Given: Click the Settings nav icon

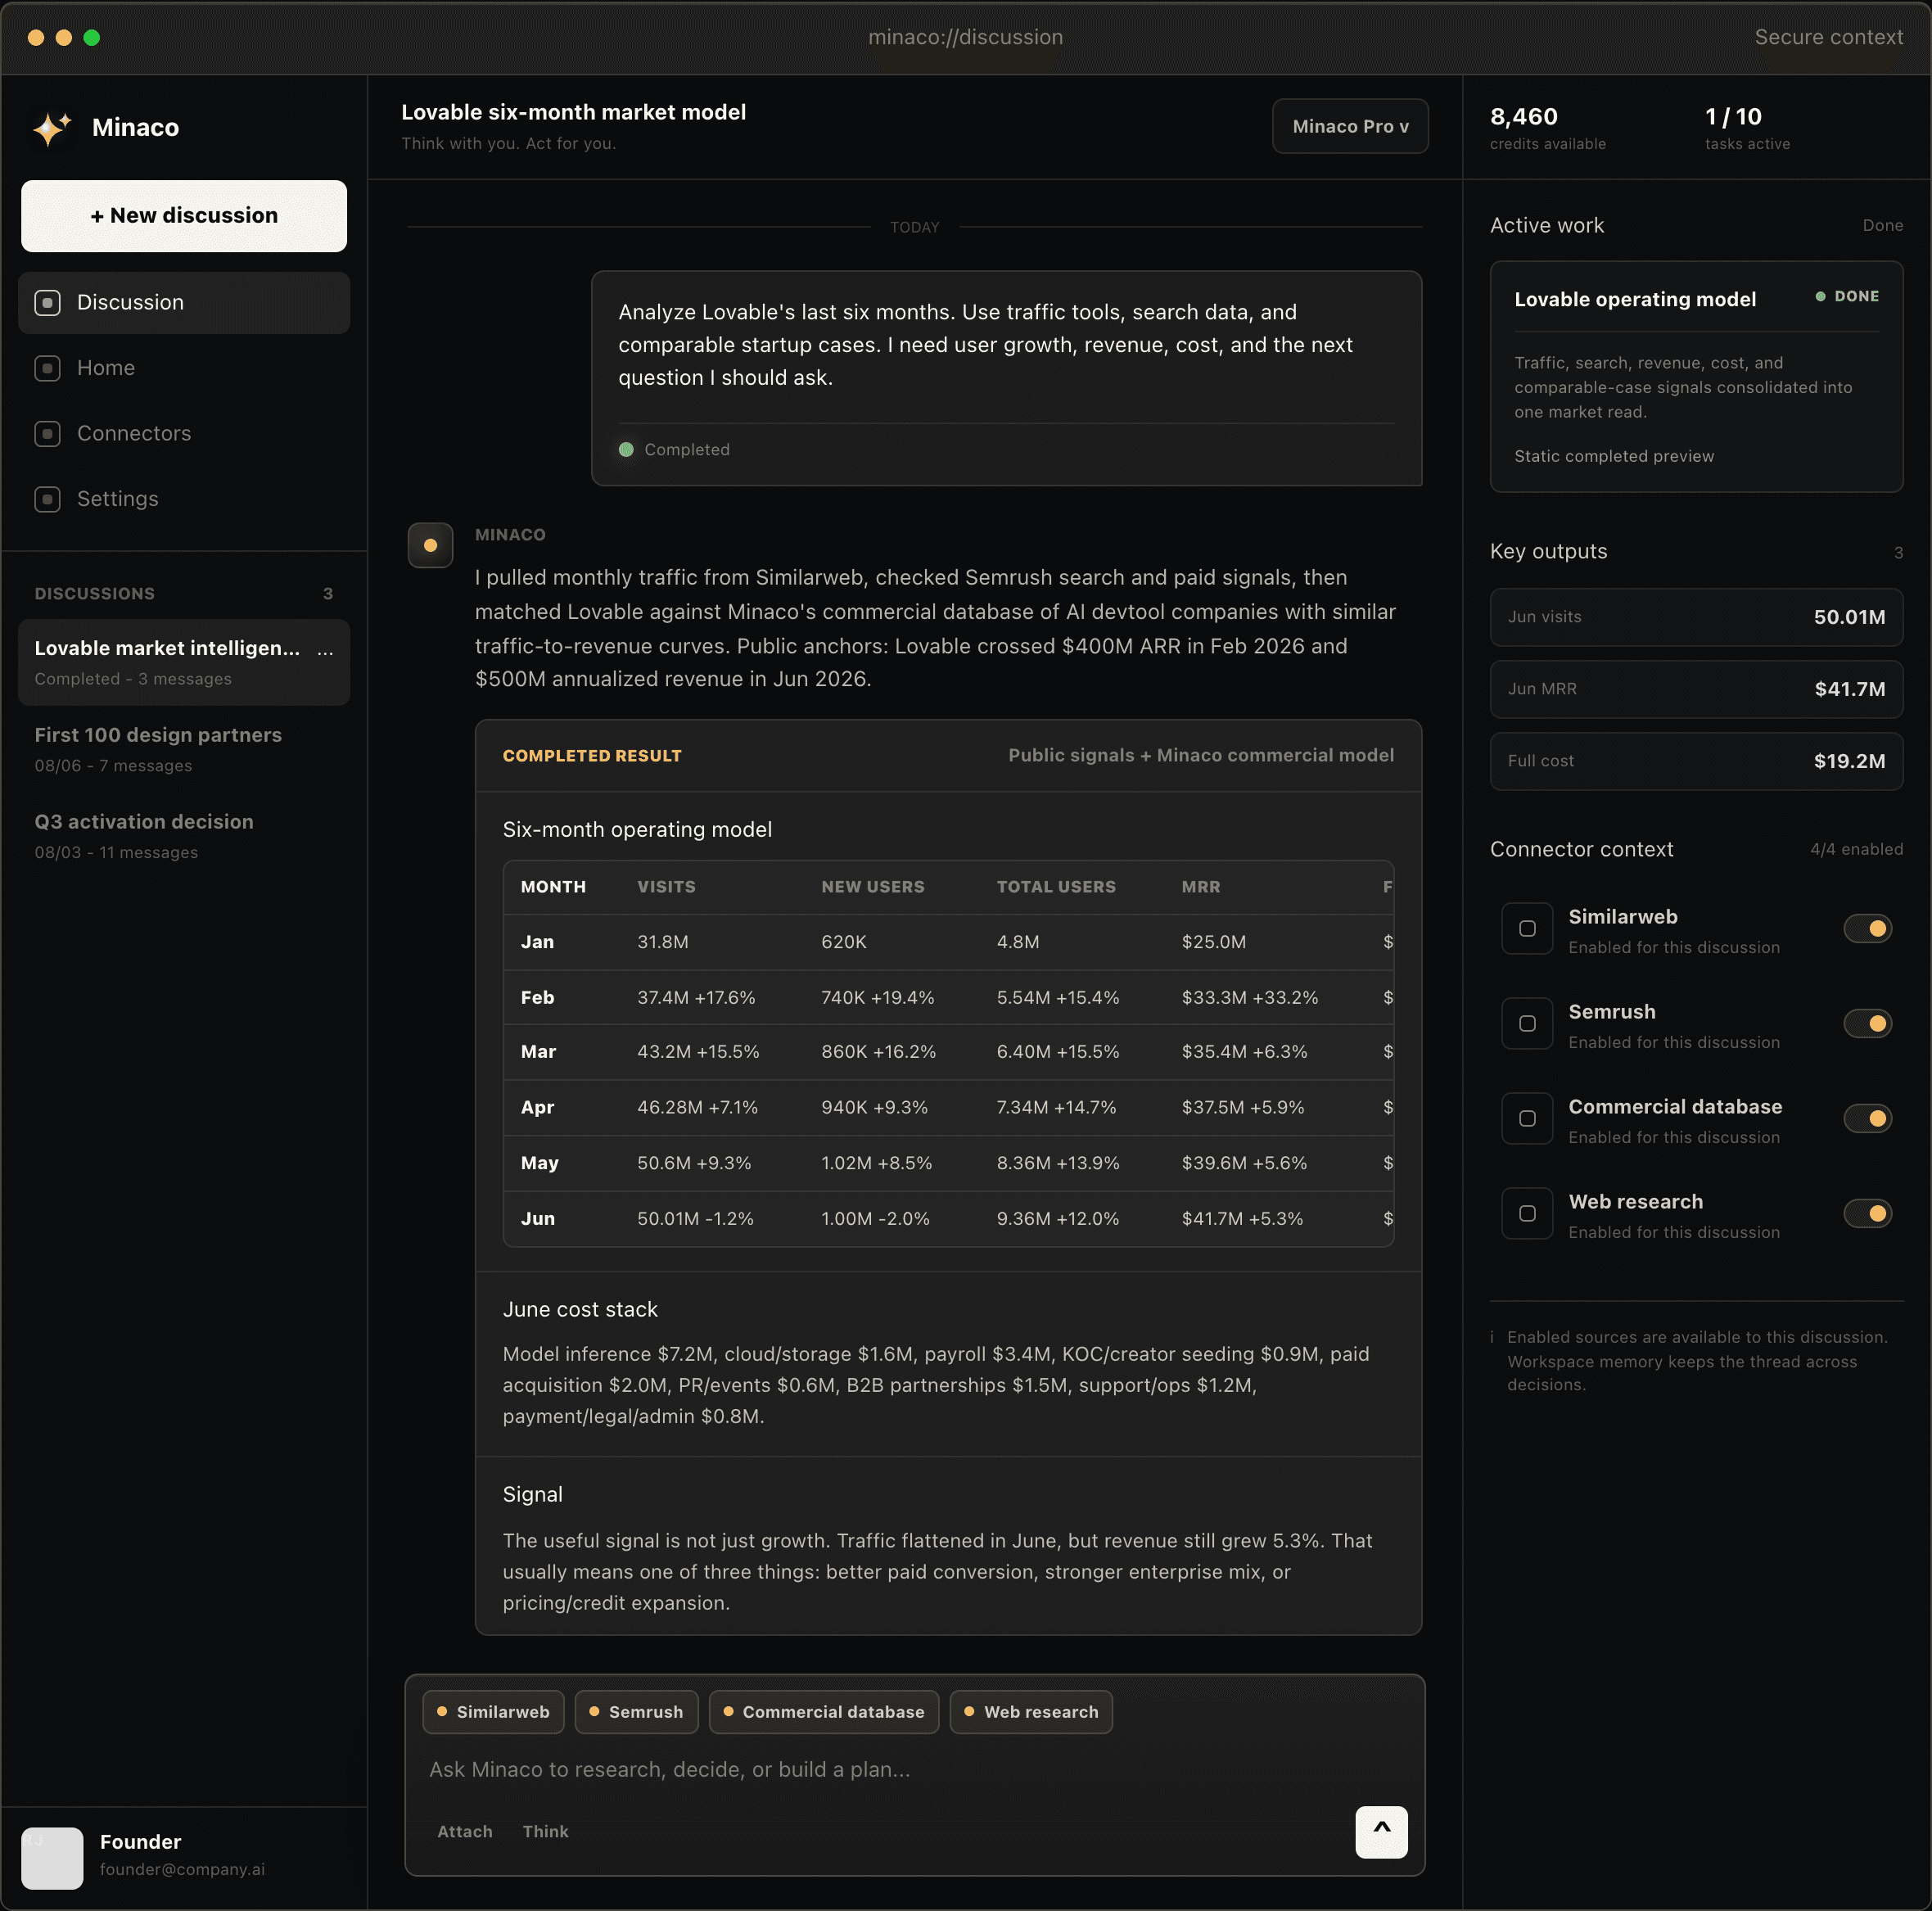Looking at the screenshot, I should [x=47, y=499].
